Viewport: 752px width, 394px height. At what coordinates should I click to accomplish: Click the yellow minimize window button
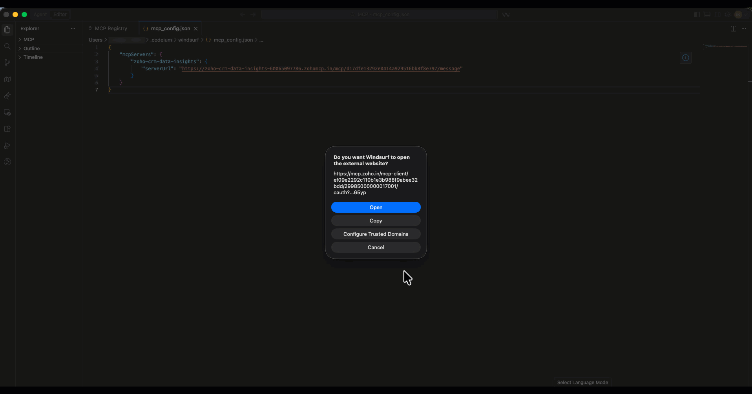15,15
